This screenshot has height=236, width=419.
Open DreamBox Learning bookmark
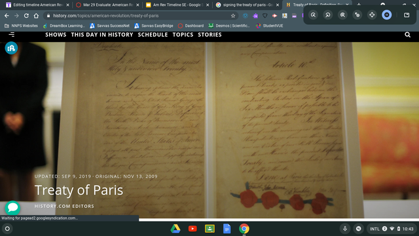coord(64,26)
